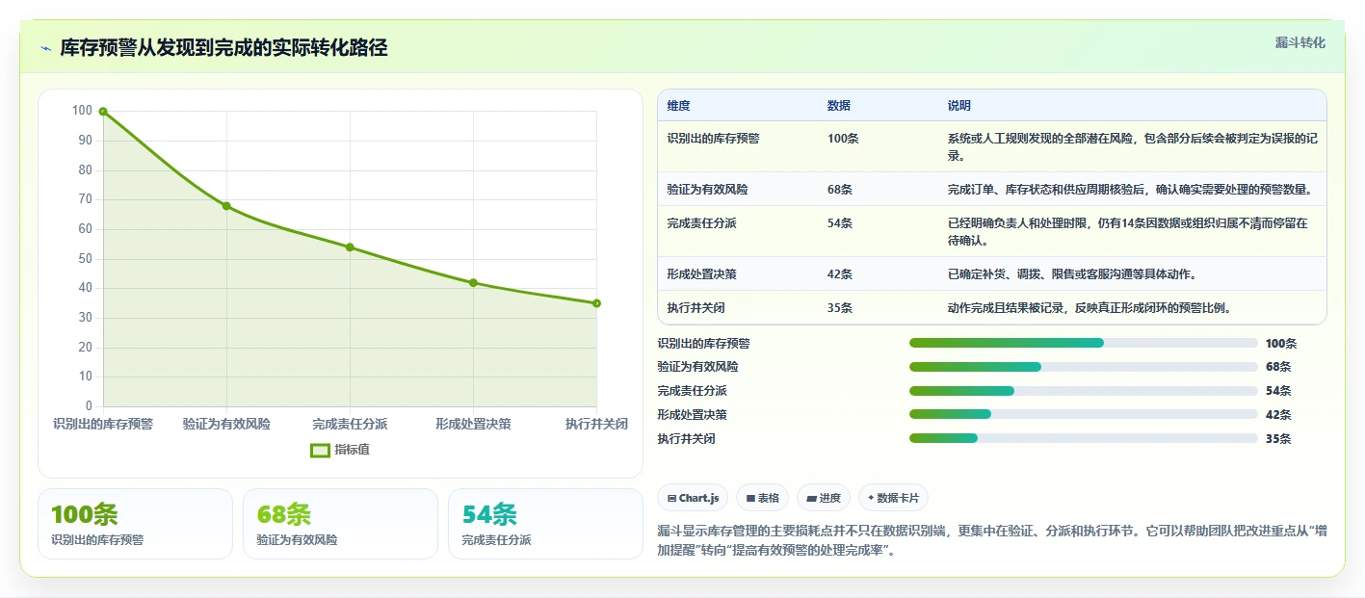The height and width of the screenshot is (598, 1365).
Task: Click the 数据 column header
Action: 839,106
